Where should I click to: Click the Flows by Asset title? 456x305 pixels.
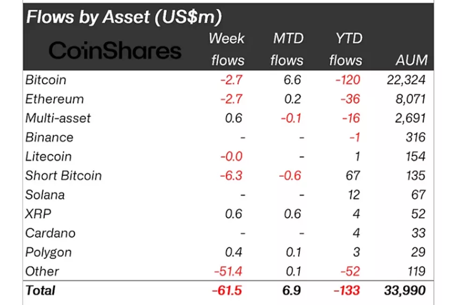(x=124, y=17)
